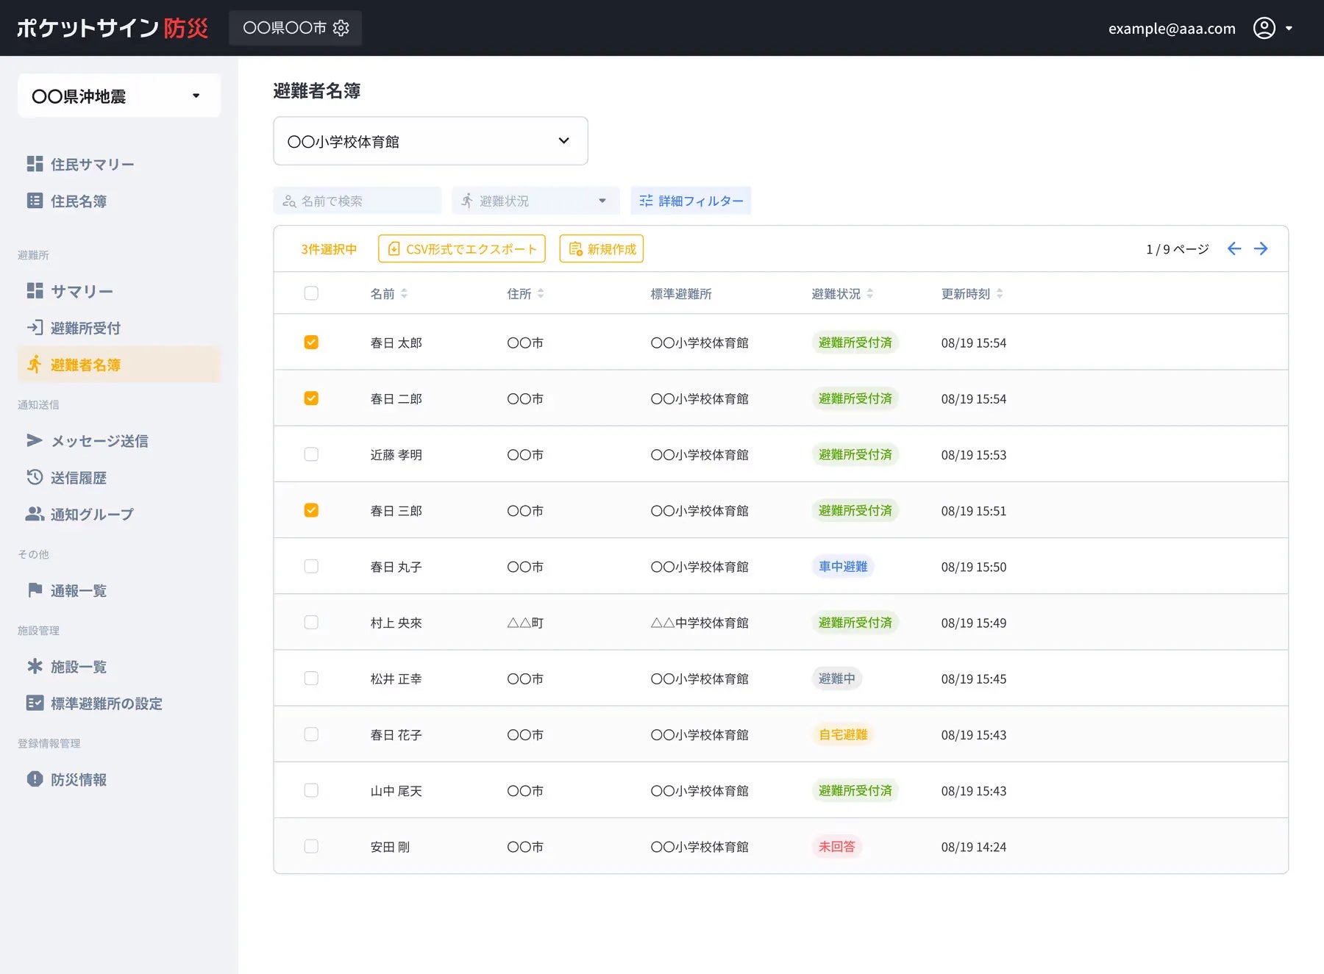
Task: Click the 通知グループ people icon
Action: pos(35,514)
